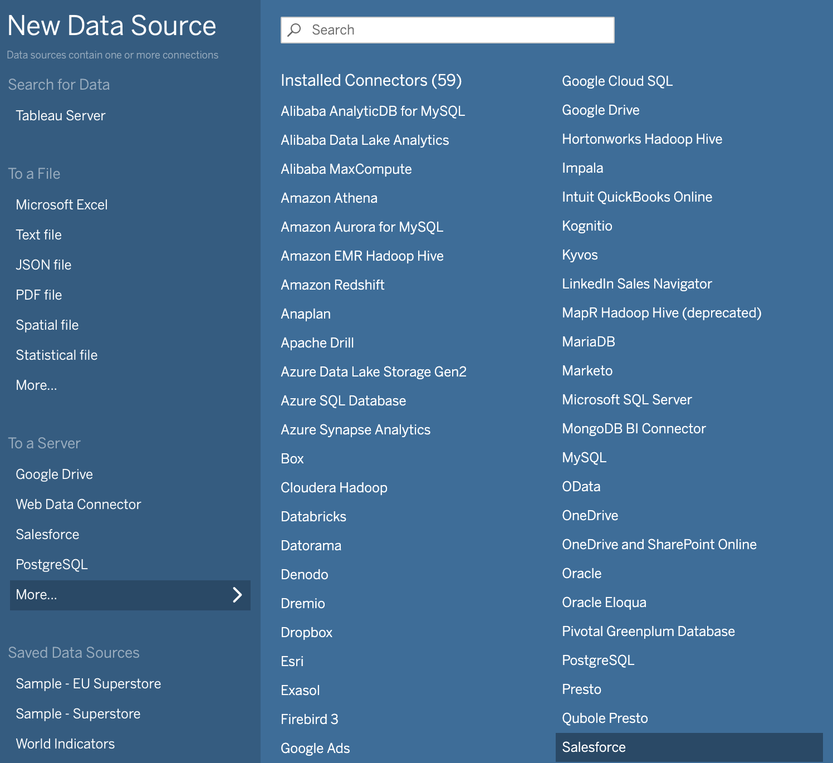Viewport: 833px width, 763px height.
Task: Connect to Cloudera Hadoop
Action: [334, 488]
